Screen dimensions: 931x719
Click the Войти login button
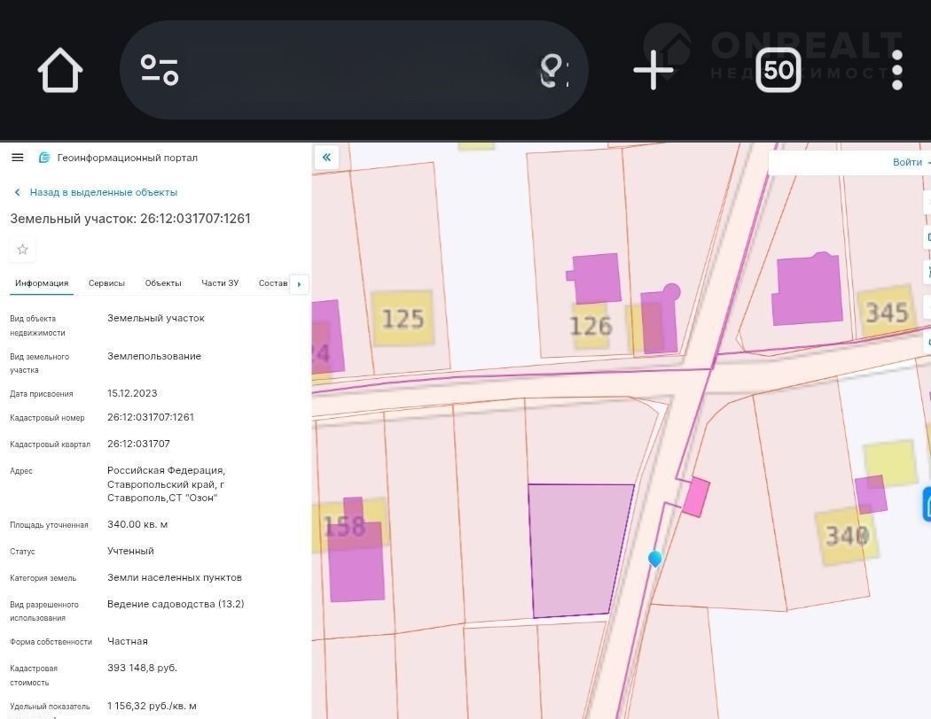[907, 162]
